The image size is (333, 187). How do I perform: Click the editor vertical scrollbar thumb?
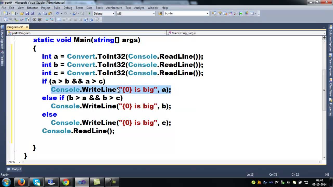point(324,90)
